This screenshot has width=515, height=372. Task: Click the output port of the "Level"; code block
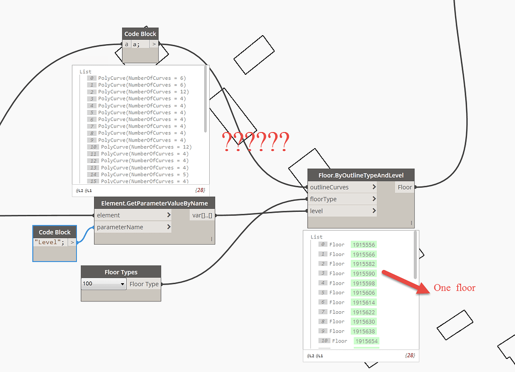pos(72,243)
